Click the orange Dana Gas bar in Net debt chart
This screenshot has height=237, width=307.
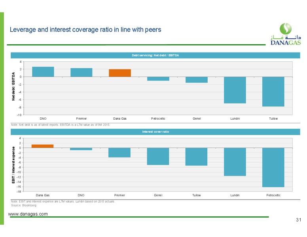point(120,73)
